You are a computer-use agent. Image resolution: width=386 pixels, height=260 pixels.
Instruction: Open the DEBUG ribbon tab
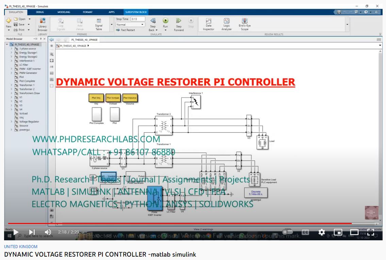click(x=40, y=12)
